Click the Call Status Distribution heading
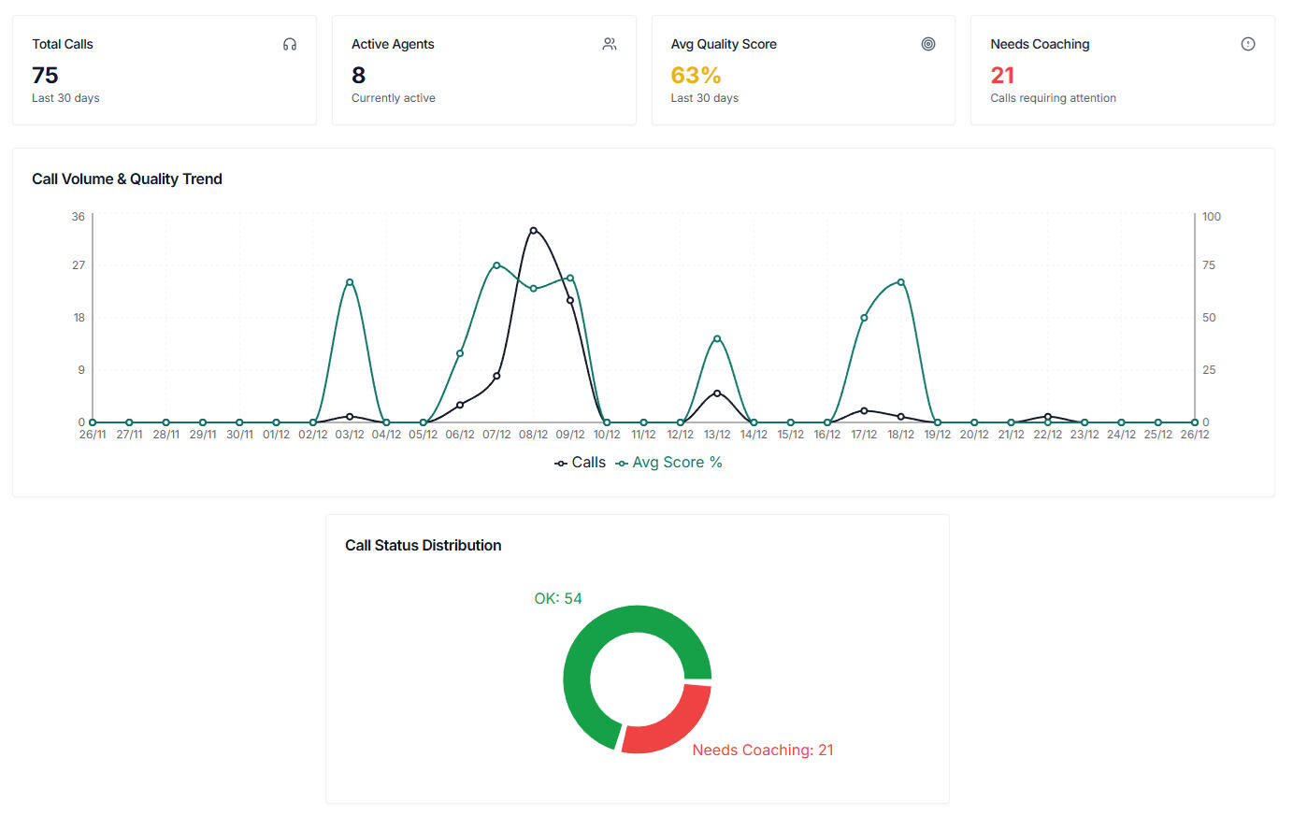 click(x=423, y=545)
